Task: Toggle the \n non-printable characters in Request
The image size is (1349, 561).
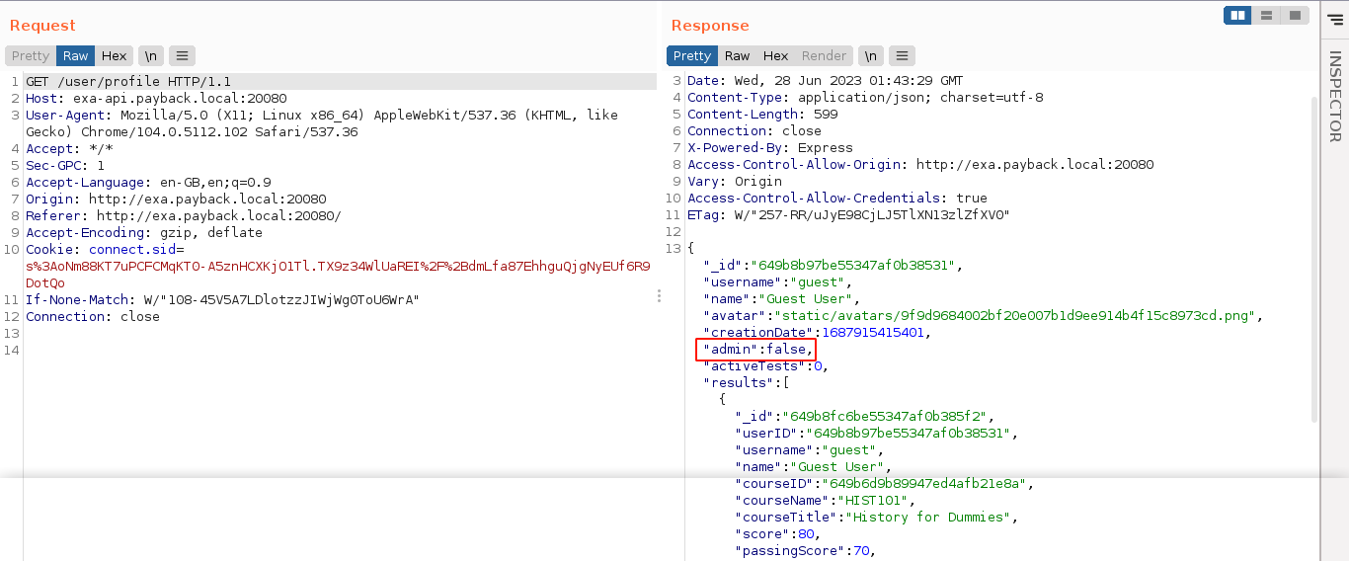Action: tap(150, 56)
